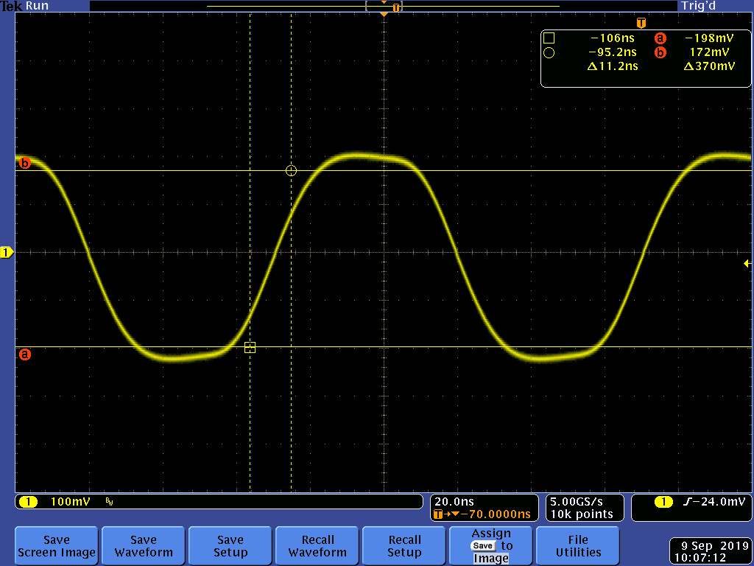This screenshot has height=566, width=754.
Task: Click the 20.0ns timebase readout
Action: click(454, 501)
